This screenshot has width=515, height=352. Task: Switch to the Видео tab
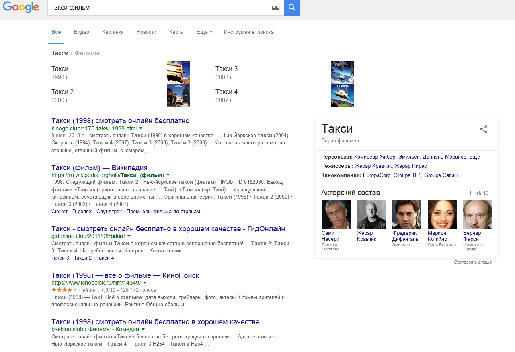point(82,32)
